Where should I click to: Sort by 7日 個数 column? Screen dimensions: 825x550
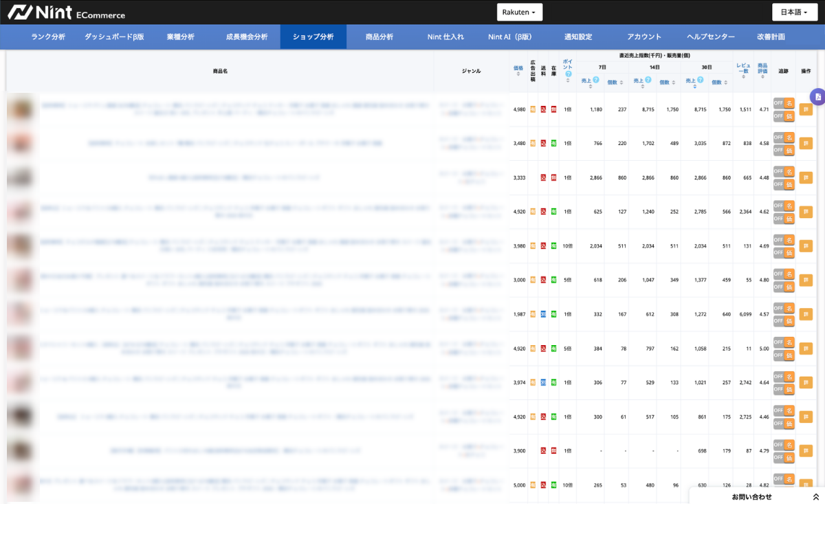(615, 82)
